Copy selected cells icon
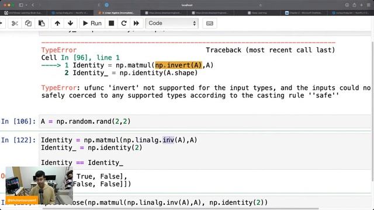This screenshot has width=374, height=210. pos(28,23)
